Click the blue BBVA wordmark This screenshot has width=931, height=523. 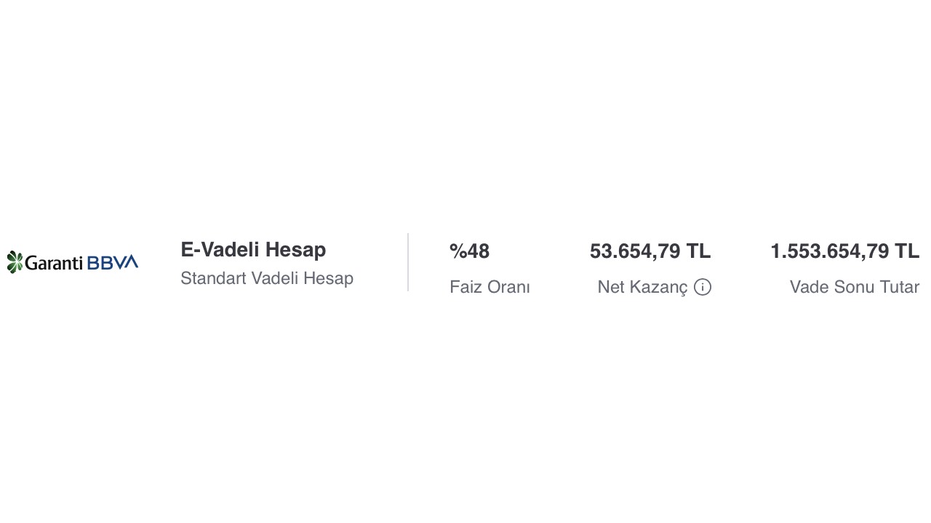click(x=112, y=262)
